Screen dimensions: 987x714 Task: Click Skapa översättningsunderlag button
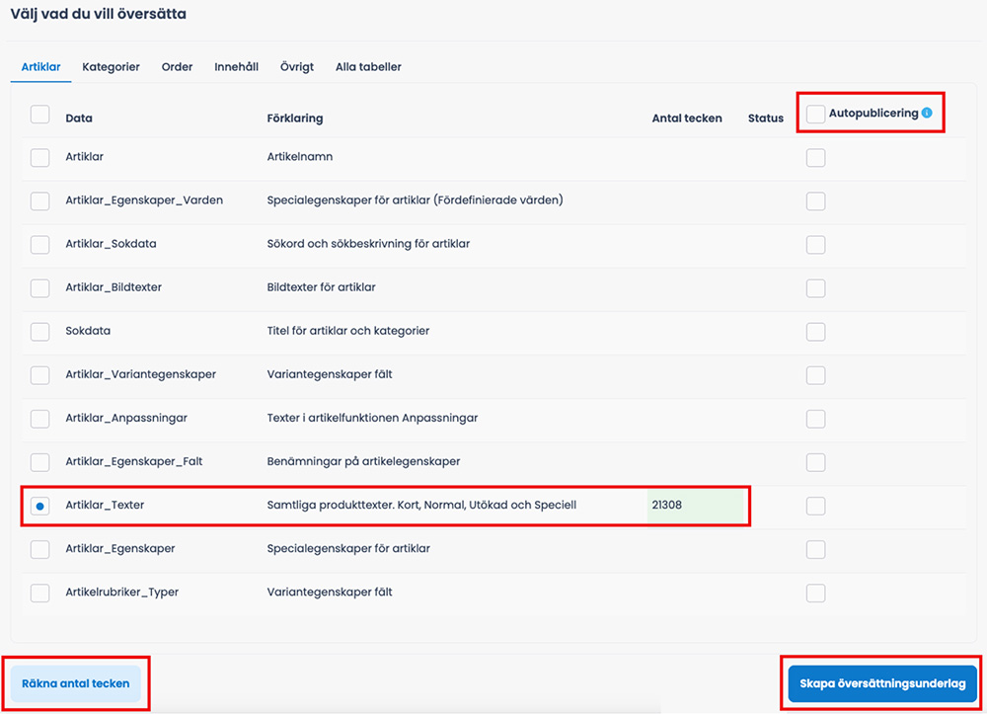pos(882,683)
